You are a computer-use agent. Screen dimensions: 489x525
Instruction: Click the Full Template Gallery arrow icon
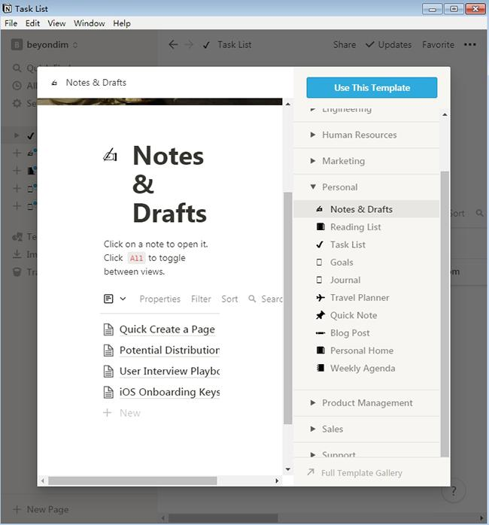pos(311,472)
